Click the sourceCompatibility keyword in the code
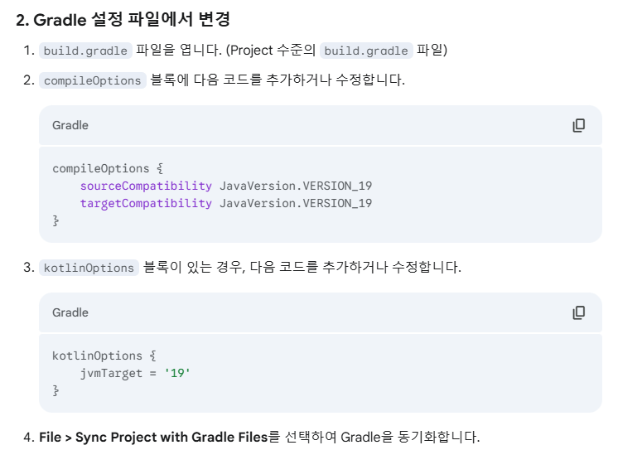This screenshot has height=450, width=618. point(147,186)
